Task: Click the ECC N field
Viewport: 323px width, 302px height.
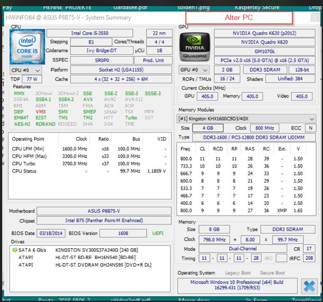Action: (x=311, y=128)
